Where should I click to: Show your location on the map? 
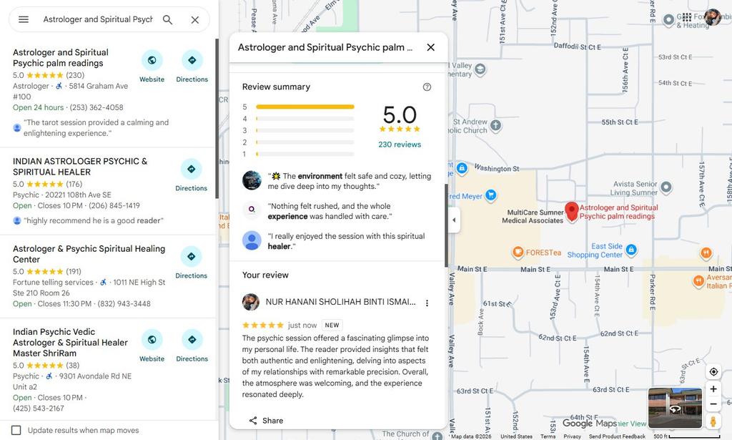(713, 372)
